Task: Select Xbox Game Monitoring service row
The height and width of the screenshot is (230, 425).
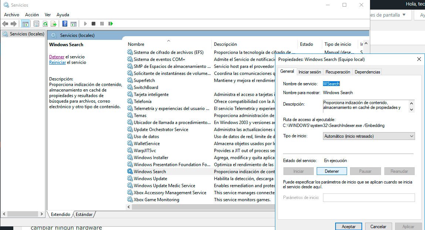Action: [156, 200]
